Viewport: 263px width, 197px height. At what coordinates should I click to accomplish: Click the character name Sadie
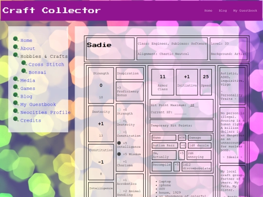[x=99, y=45]
